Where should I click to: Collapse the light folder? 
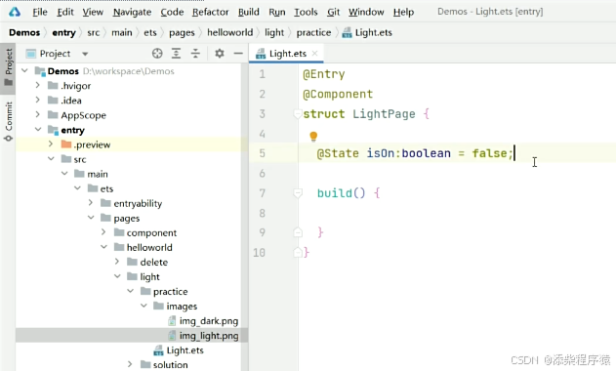(x=117, y=276)
